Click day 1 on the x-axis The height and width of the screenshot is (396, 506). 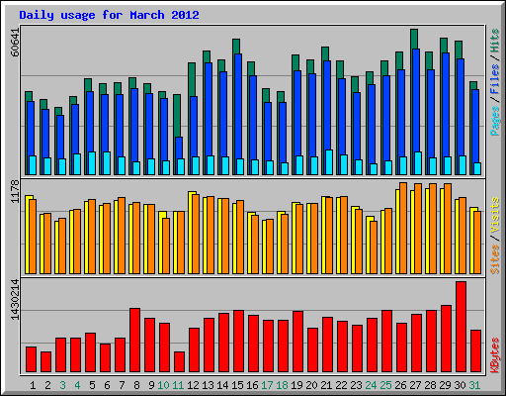pos(33,385)
